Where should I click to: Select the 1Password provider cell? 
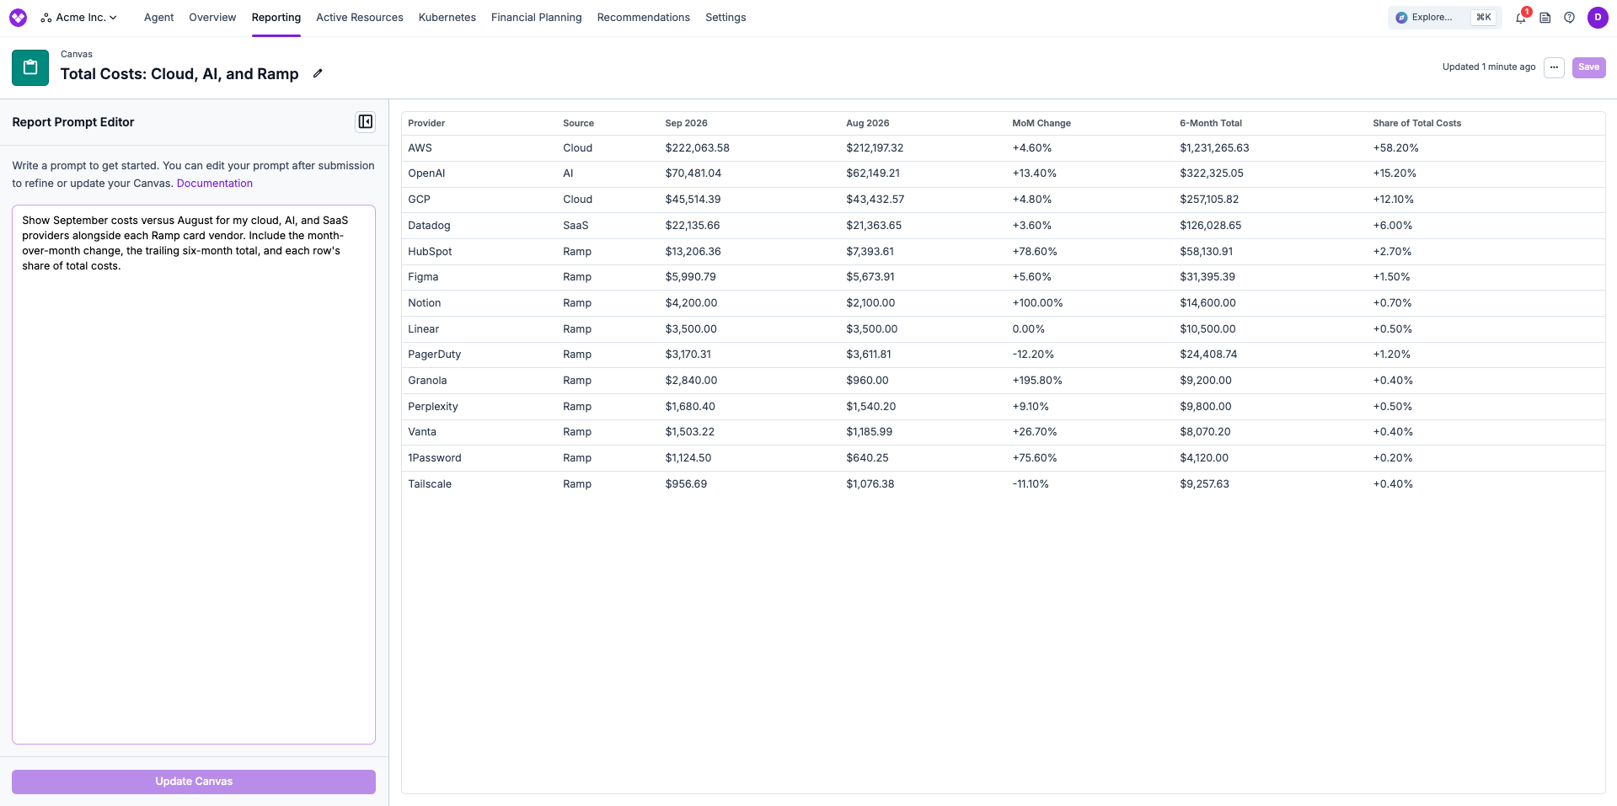(435, 458)
